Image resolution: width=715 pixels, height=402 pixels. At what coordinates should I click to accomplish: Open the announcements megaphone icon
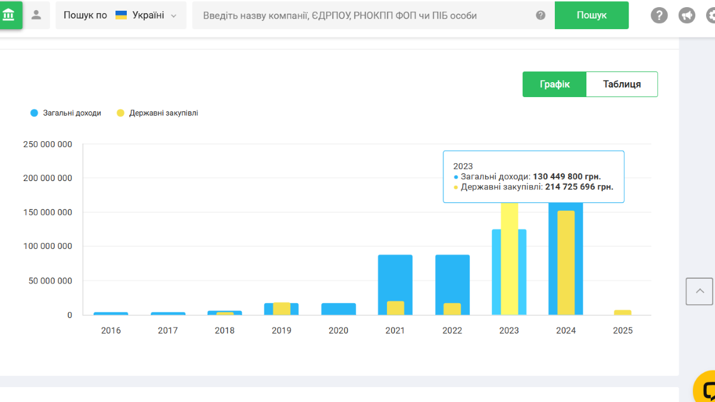point(686,15)
